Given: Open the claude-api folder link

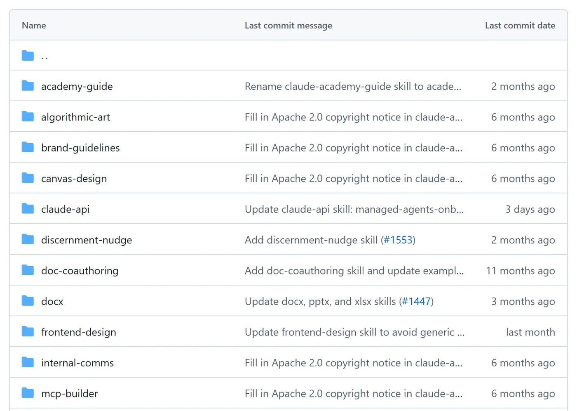Looking at the screenshot, I should pyautogui.click(x=65, y=209).
